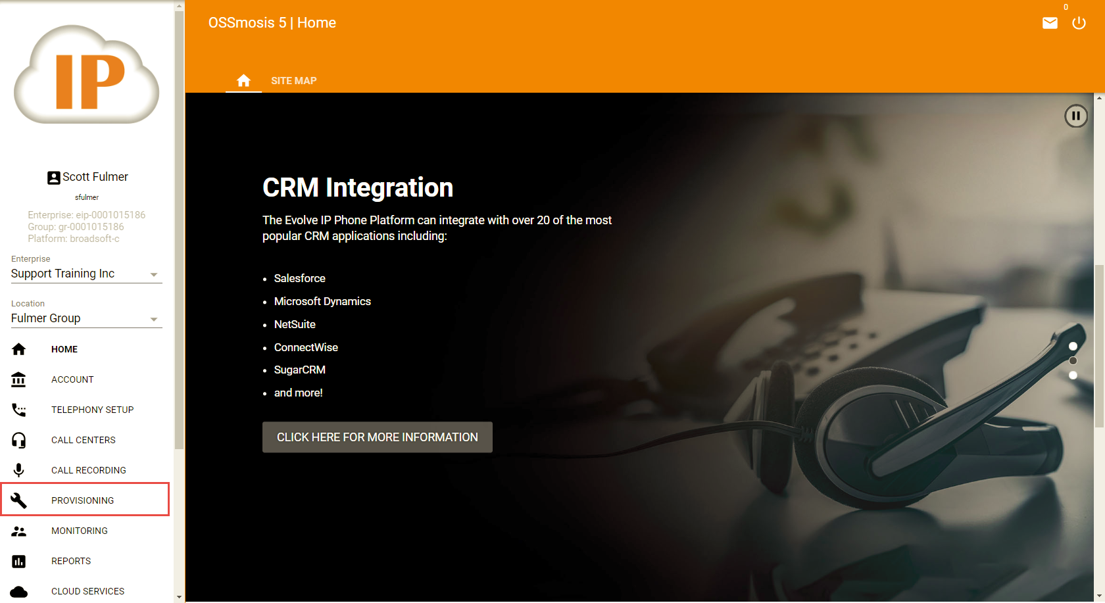1105x603 pixels.
Task: Open Cloud Services menu link
Action: pyautogui.click(x=87, y=591)
